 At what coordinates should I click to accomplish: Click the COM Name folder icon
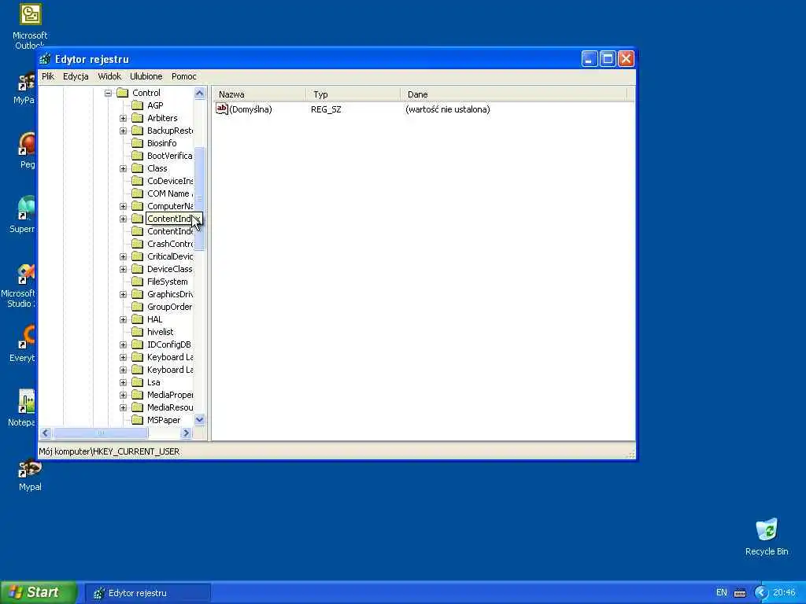(137, 193)
